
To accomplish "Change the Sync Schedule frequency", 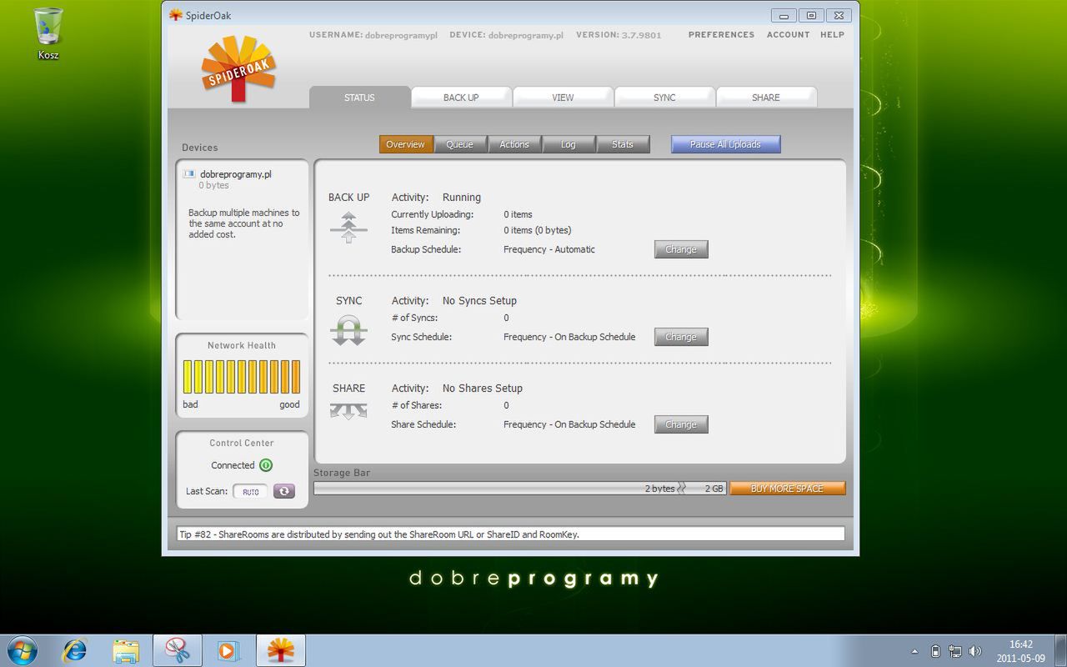I will [x=681, y=337].
